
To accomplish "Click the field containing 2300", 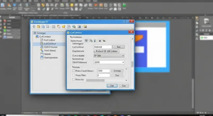I will (103, 71).
